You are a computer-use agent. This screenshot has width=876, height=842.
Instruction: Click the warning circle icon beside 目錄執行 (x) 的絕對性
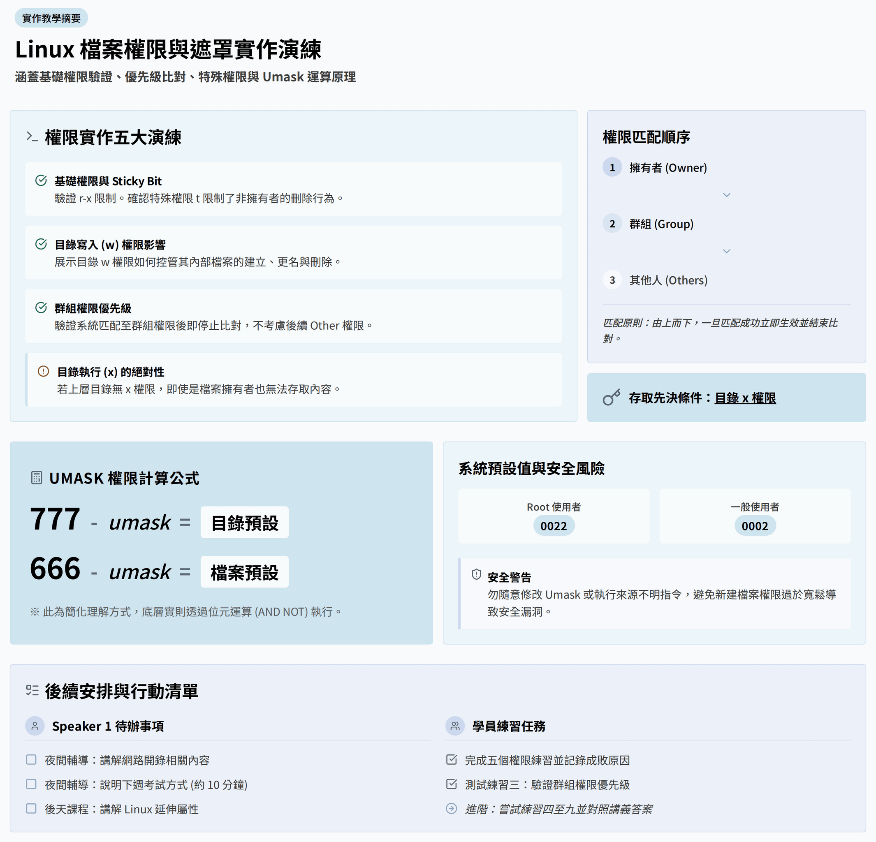(43, 371)
